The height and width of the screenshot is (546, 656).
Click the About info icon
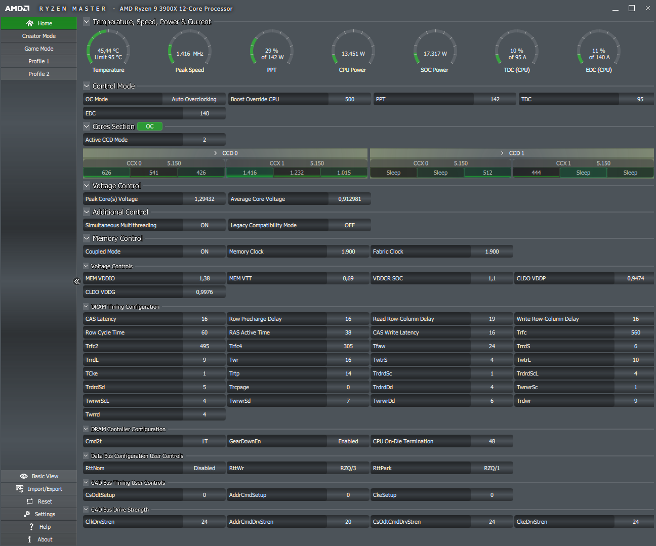click(29, 539)
